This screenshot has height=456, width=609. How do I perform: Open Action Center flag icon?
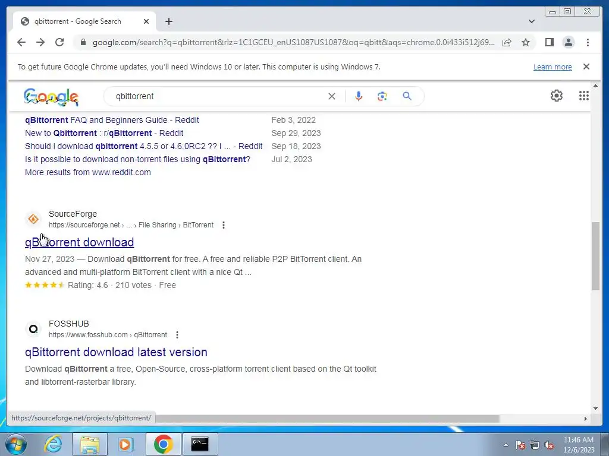coord(520,445)
